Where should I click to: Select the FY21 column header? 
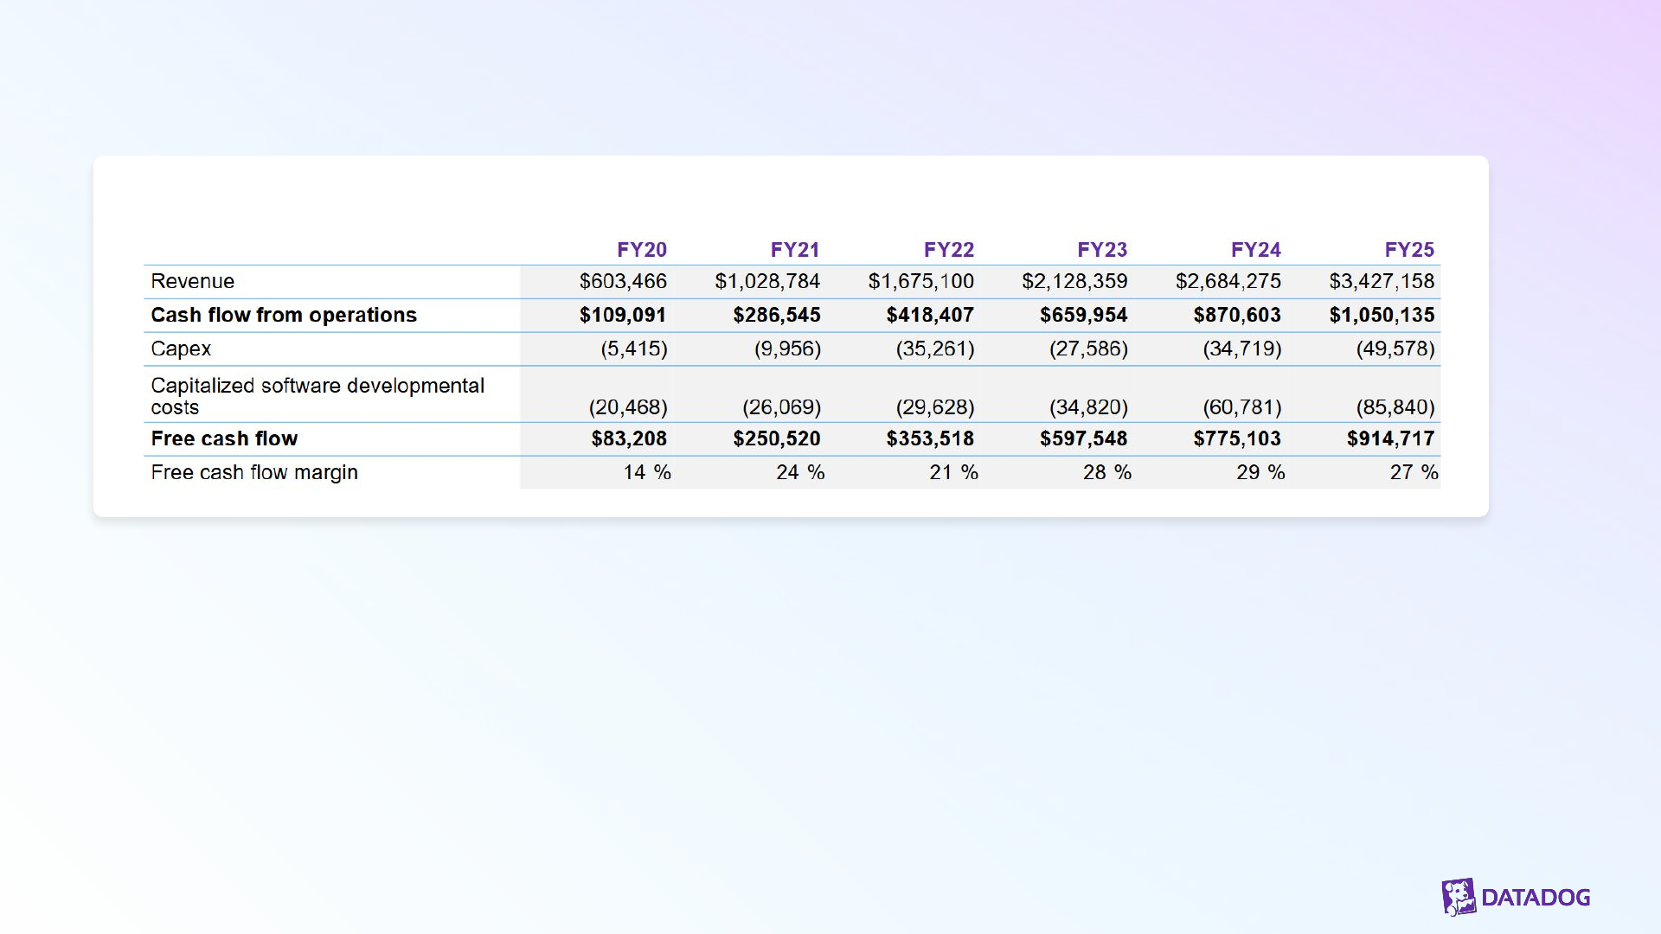click(x=794, y=250)
